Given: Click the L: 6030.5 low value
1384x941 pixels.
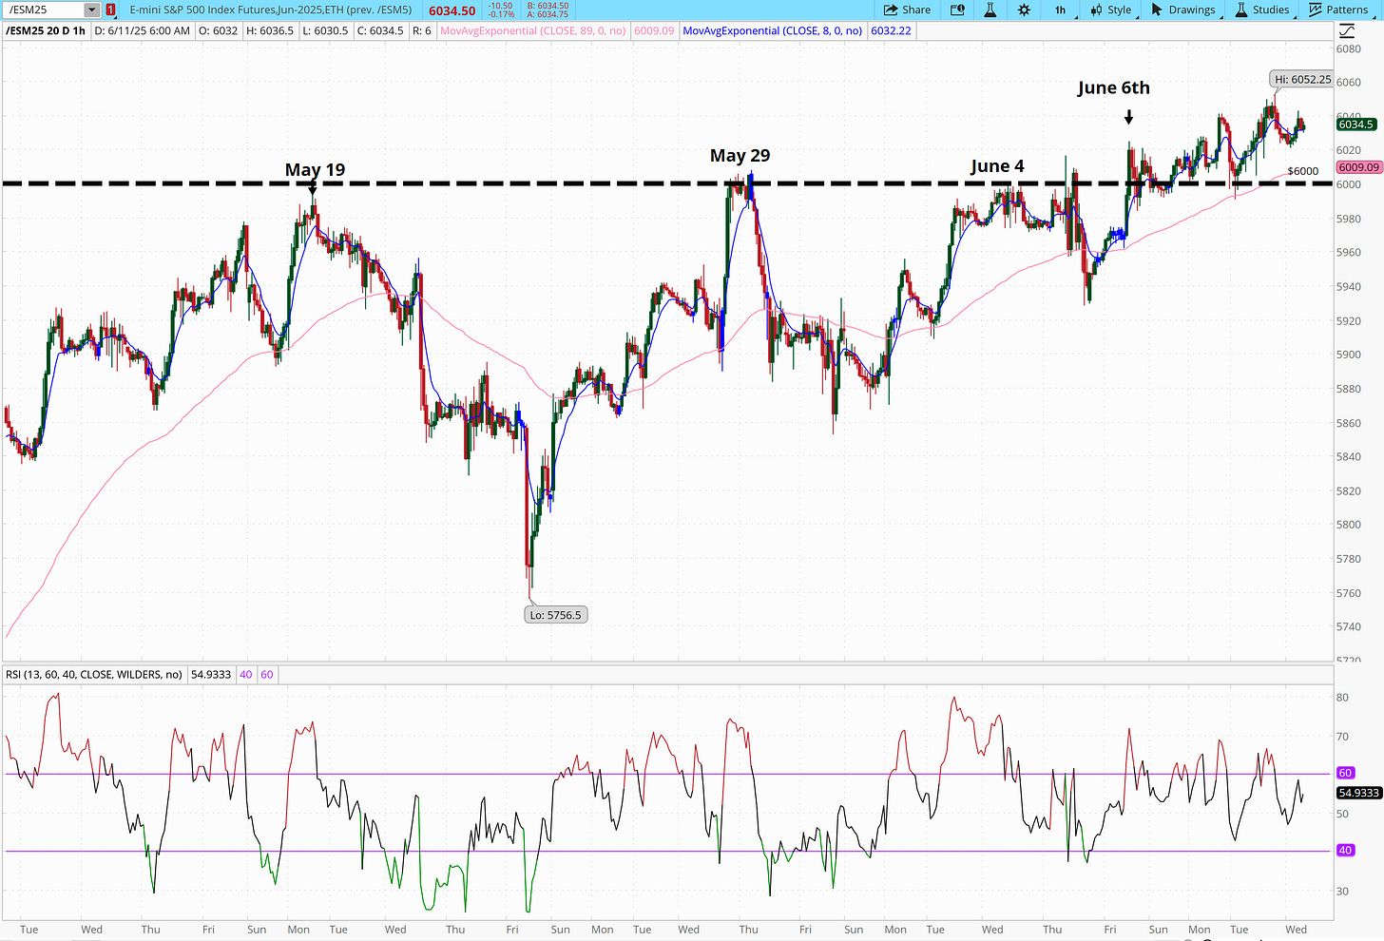Looking at the screenshot, I should (325, 30).
